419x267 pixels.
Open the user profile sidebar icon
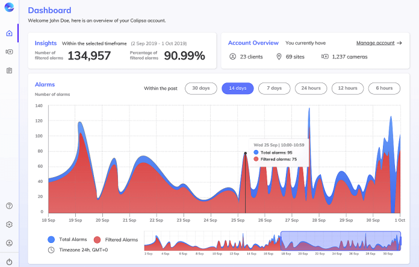click(x=9, y=243)
